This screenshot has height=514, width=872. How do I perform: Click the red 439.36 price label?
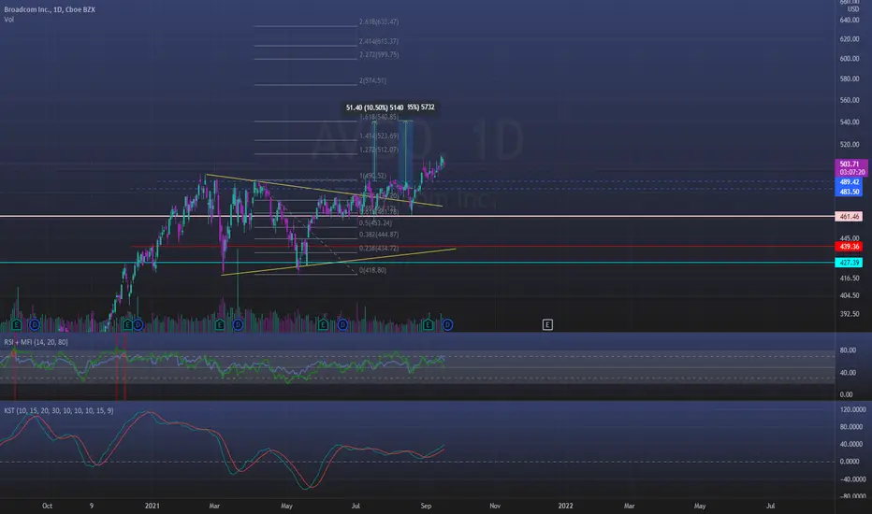pos(849,246)
